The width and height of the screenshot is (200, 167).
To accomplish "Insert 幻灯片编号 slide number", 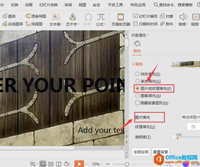I will tap(145, 16).
